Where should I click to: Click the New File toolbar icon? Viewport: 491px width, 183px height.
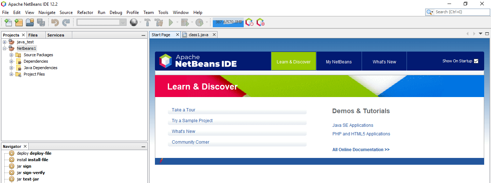pos(8,23)
